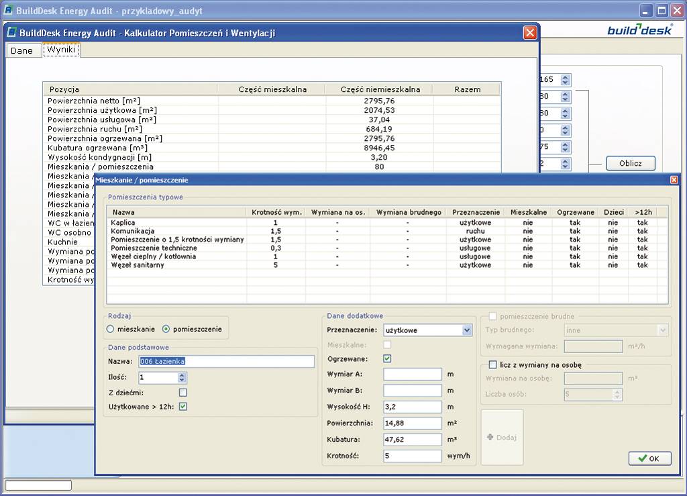Select the Węzeł cieplny / kotłownia row

tap(387, 256)
